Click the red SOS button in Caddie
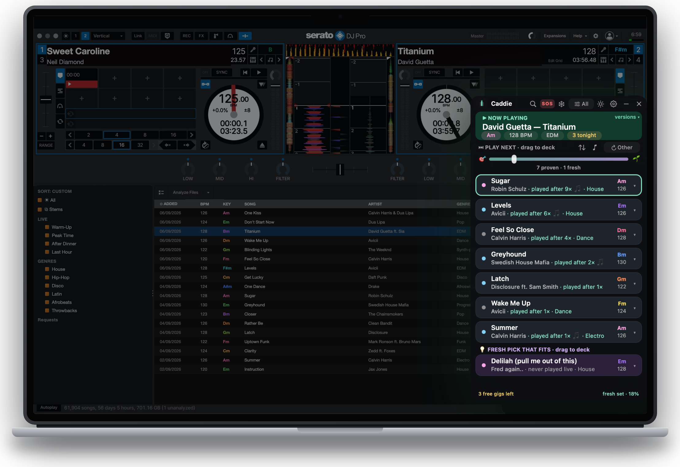The height and width of the screenshot is (467, 680). pyautogui.click(x=547, y=104)
